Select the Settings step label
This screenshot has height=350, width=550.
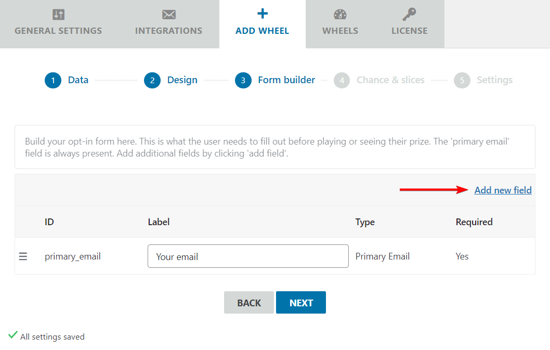click(x=494, y=81)
